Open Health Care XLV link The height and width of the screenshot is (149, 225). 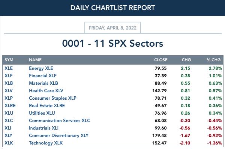46,91
